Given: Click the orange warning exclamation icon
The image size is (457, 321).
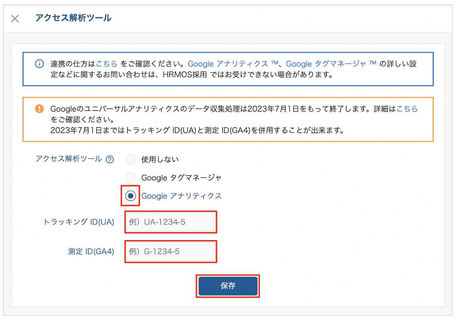Looking at the screenshot, I should click(39, 109).
